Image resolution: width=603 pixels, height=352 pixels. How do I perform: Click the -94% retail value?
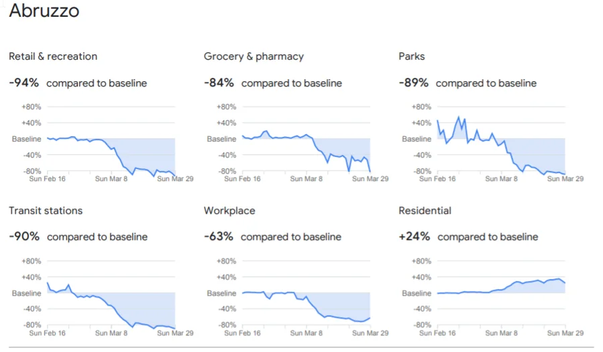[x=24, y=82]
